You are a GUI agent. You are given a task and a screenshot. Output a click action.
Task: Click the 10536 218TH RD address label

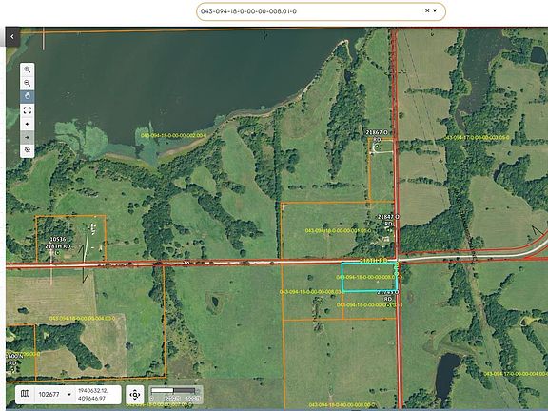coord(58,243)
